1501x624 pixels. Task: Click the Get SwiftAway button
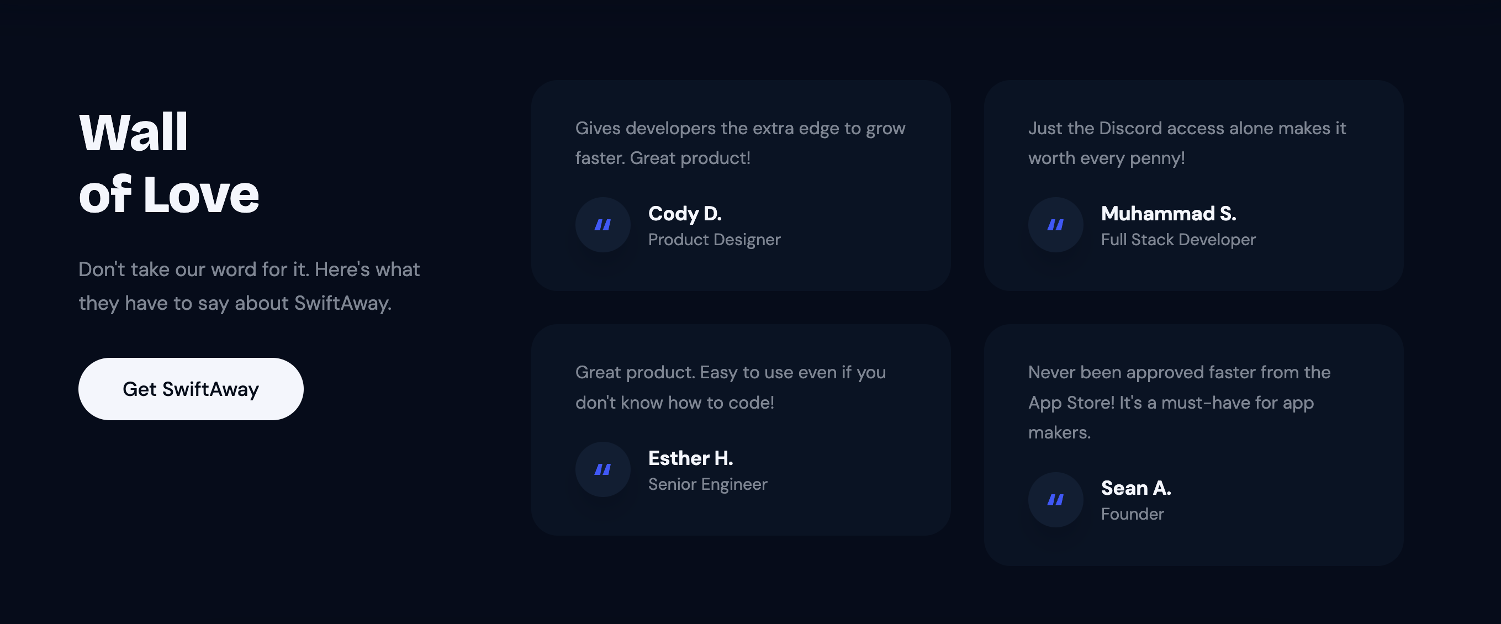tap(191, 389)
